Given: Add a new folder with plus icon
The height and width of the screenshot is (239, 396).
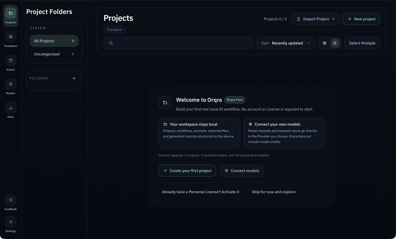Looking at the screenshot, I should [x=74, y=78].
